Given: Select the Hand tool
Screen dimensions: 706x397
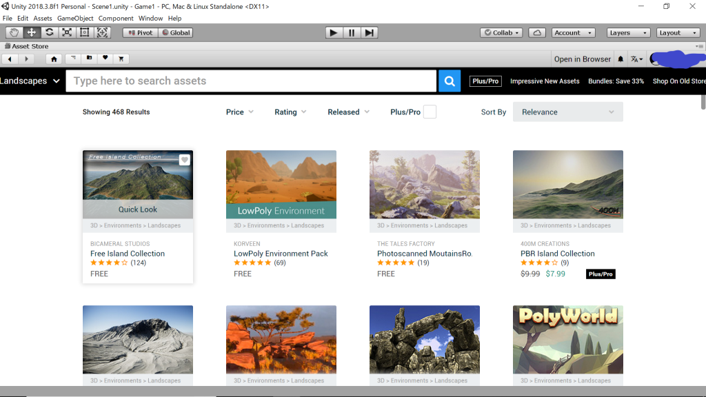Looking at the screenshot, I should pos(14,32).
